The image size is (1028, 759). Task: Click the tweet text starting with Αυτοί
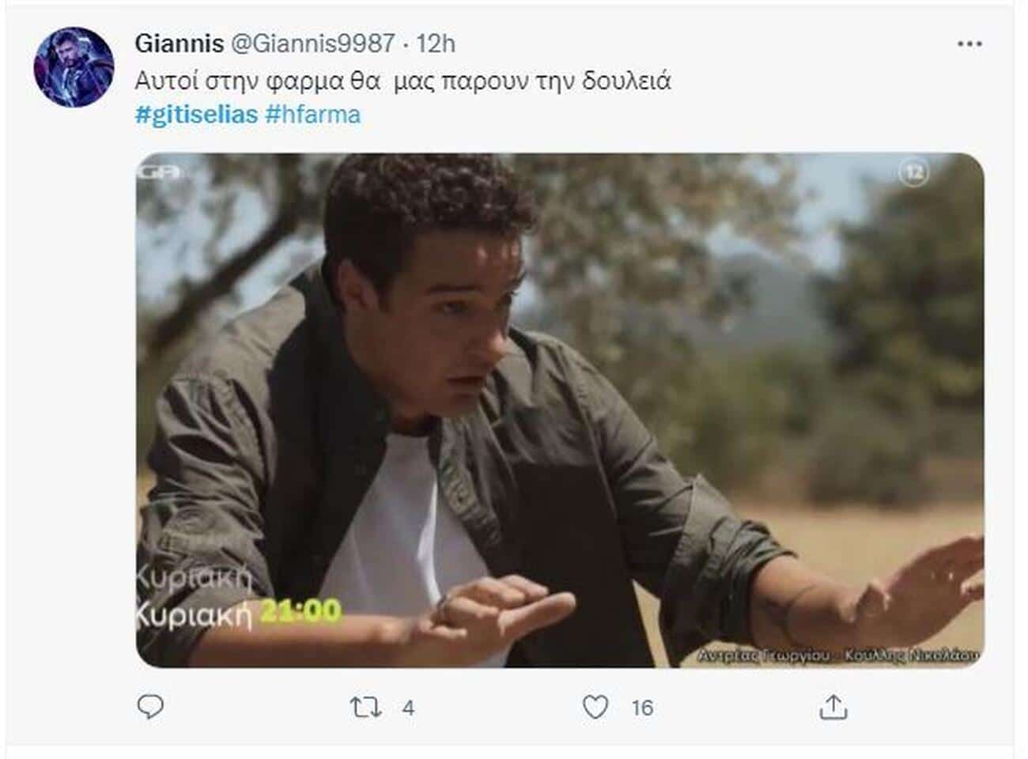point(403,81)
